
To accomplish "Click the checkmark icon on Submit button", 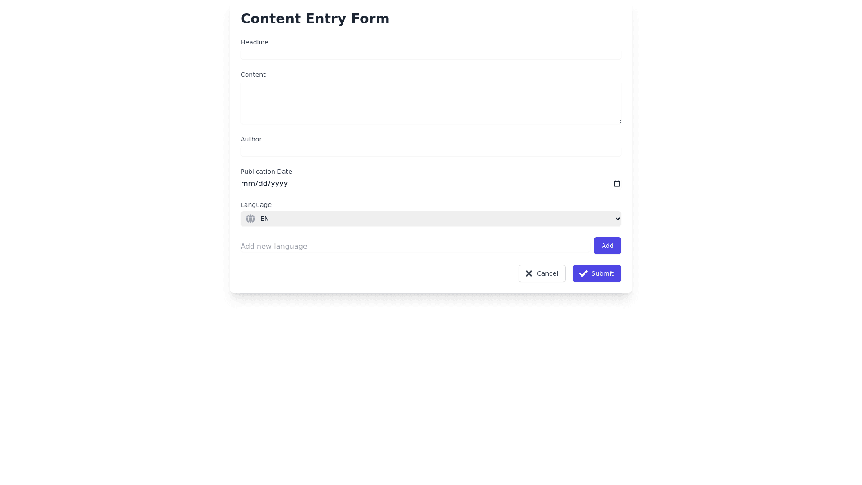I will [583, 273].
